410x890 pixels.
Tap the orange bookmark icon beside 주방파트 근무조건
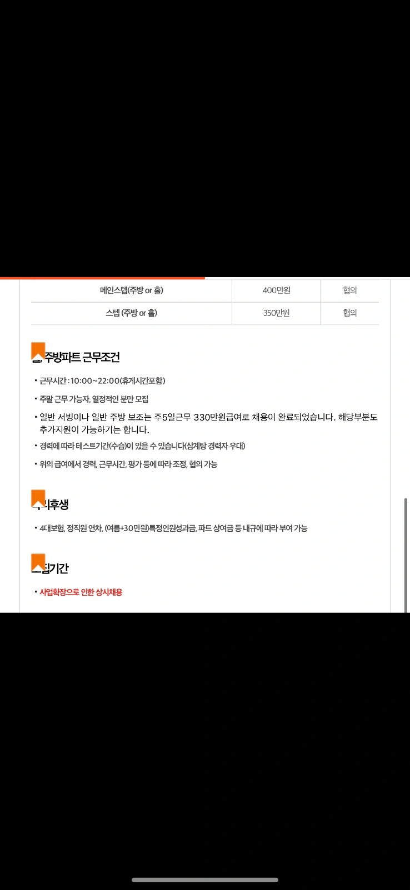[x=38, y=351]
